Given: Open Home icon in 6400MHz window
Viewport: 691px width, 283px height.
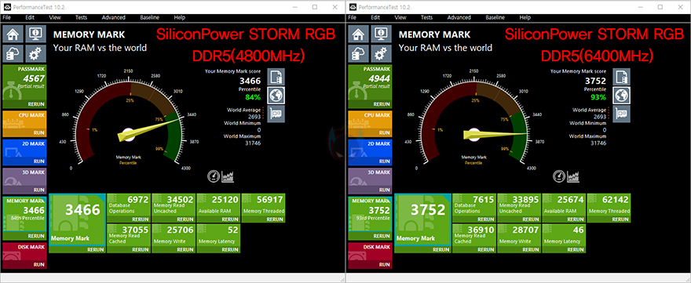Looking at the screenshot, I should [358, 34].
